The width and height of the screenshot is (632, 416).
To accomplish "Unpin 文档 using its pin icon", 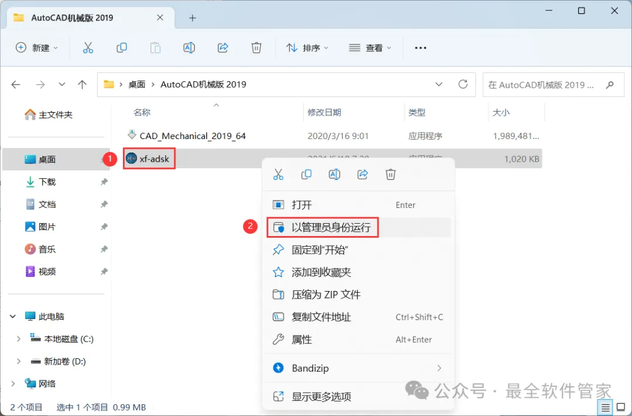I will (x=104, y=204).
